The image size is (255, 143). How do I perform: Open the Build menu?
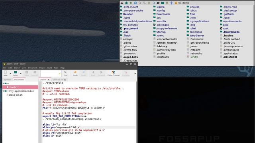pyautogui.click(x=49, y=68)
